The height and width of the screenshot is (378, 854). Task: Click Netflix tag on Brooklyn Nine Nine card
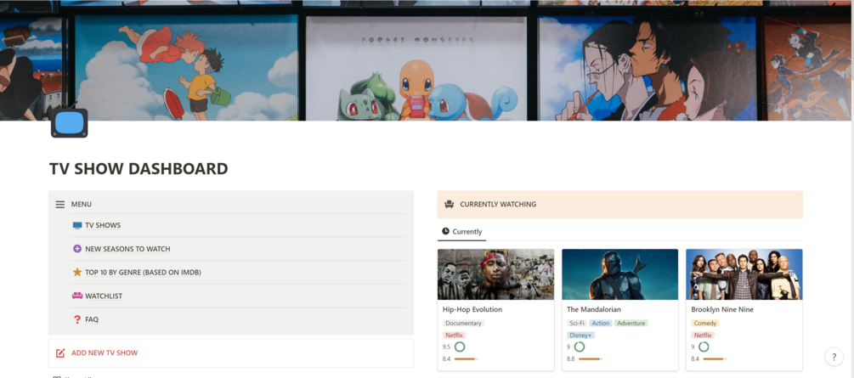click(703, 335)
